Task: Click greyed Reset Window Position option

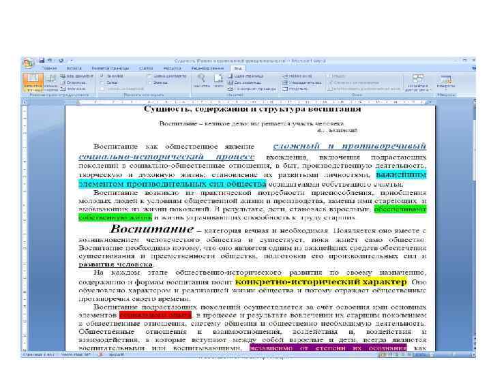Action: [x=364, y=89]
